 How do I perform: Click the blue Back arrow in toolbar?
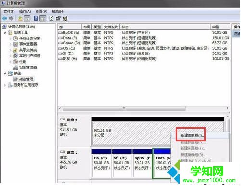coord(4,18)
